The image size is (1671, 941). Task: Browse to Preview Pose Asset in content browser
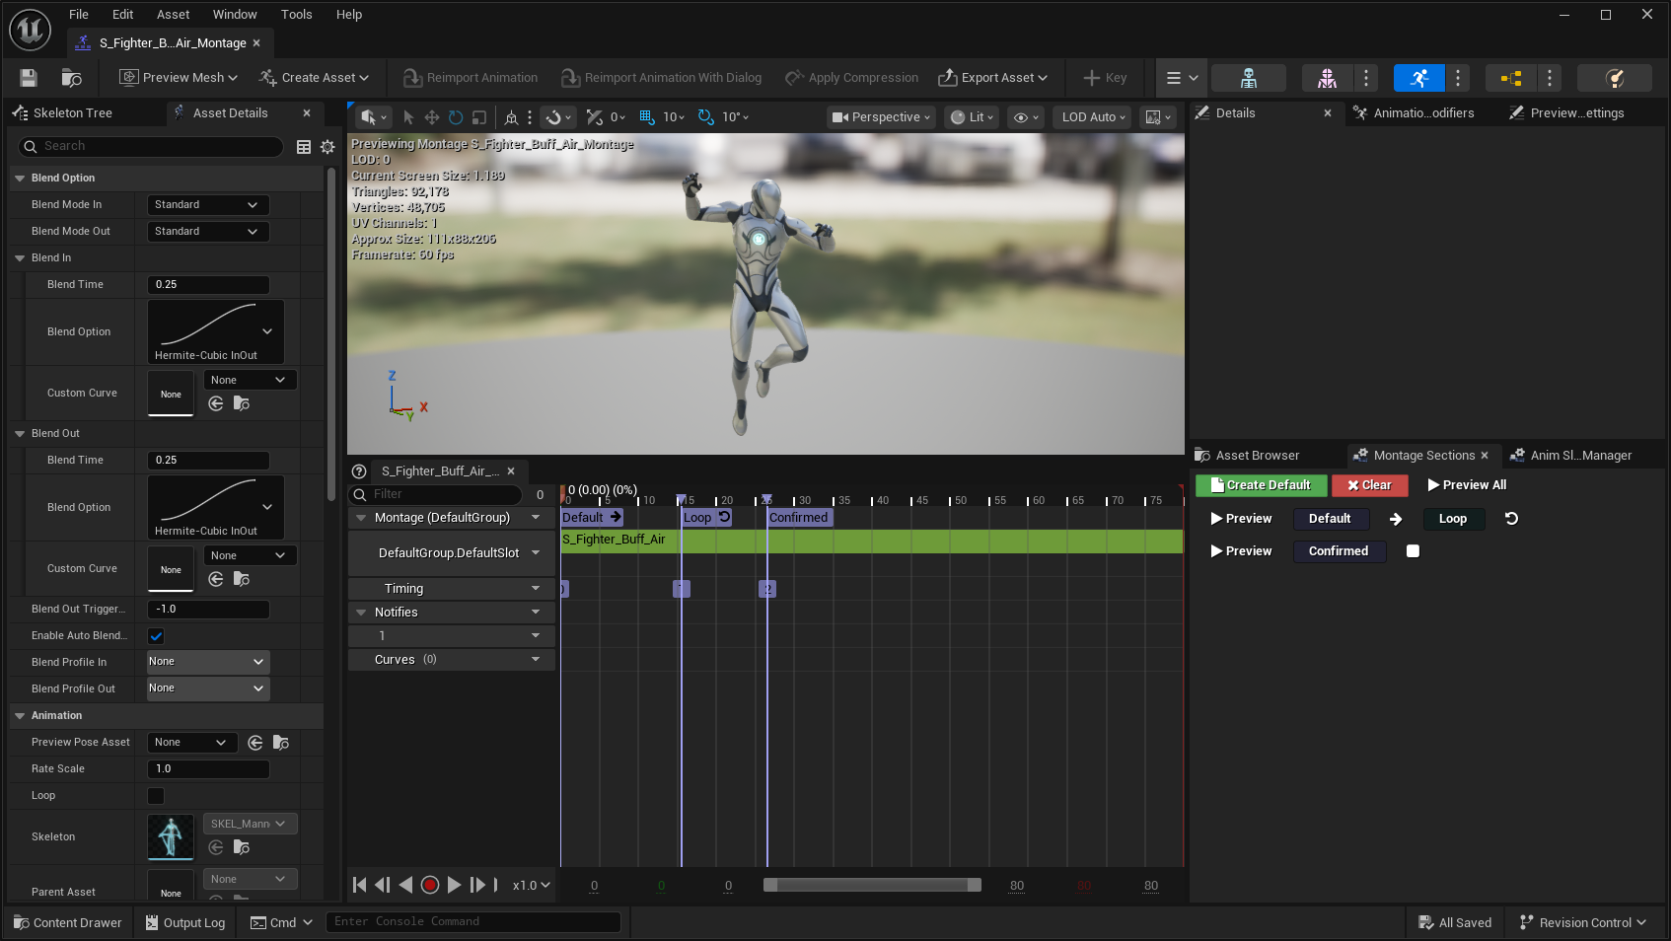coord(281,743)
